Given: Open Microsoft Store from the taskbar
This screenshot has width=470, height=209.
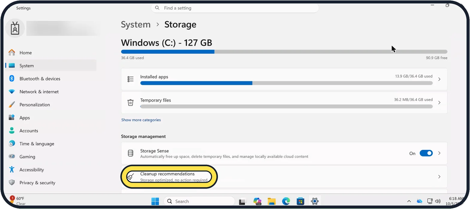Looking at the screenshot, I should tap(300, 201).
